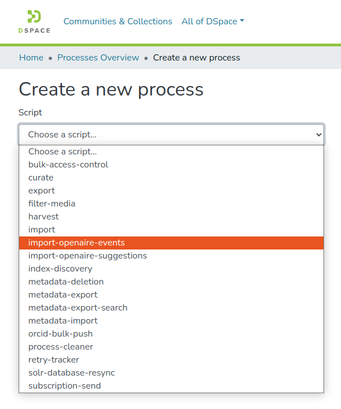Open Communities & Collections page
Image resolution: width=341 pixels, height=409 pixels.
pos(118,21)
